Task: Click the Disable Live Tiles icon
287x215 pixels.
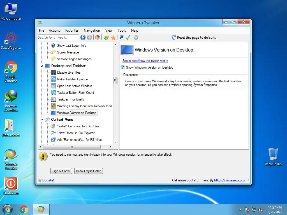Action: [x=53, y=73]
